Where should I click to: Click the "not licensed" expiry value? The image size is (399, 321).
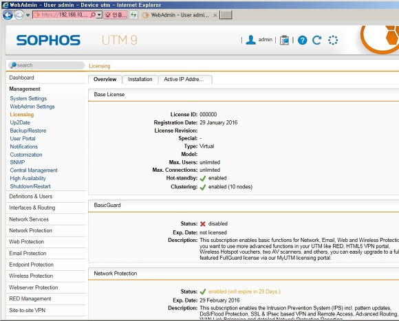(213, 232)
